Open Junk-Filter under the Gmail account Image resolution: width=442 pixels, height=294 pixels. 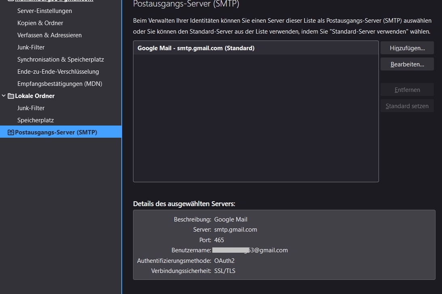[31, 47]
